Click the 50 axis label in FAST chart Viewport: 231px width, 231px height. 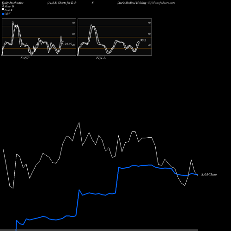[73, 34]
